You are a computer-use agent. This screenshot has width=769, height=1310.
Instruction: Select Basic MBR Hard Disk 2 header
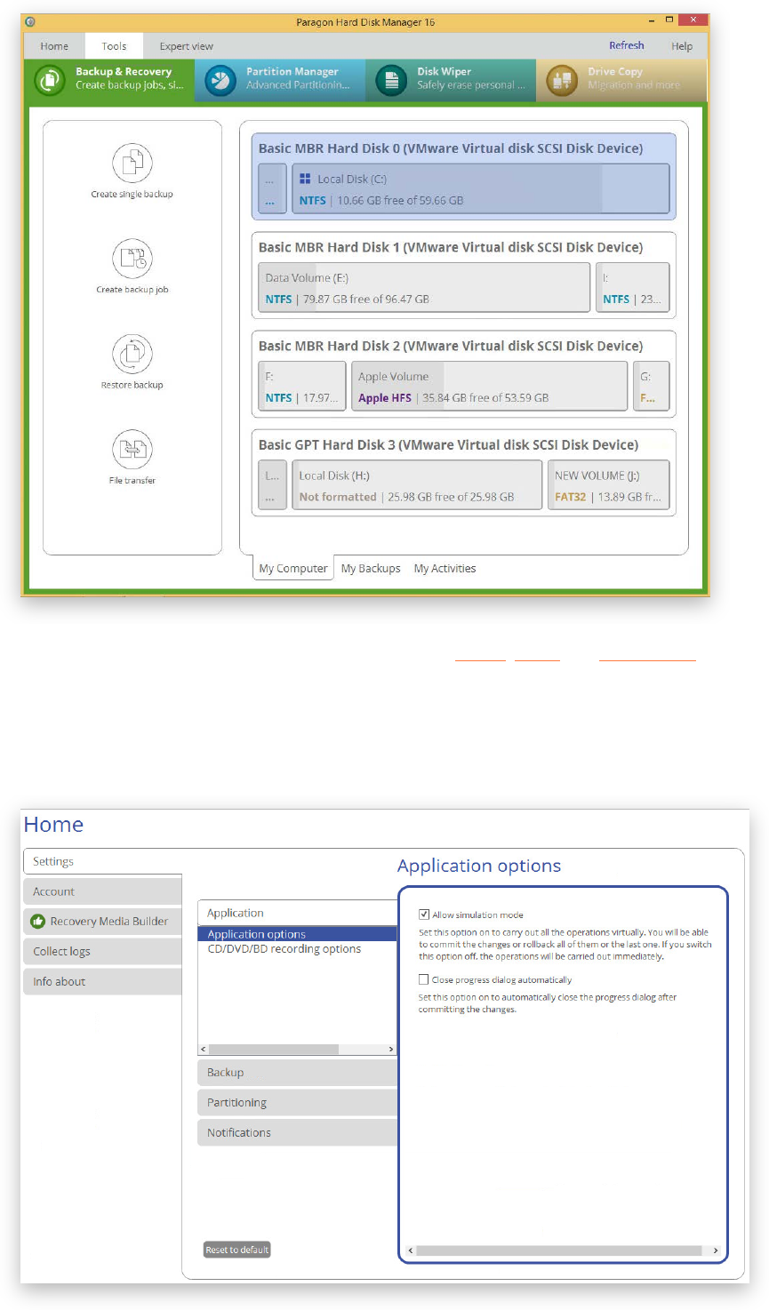pos(451,346)
